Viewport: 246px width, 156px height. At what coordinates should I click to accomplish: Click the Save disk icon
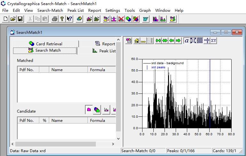click(x=20, y=19)
